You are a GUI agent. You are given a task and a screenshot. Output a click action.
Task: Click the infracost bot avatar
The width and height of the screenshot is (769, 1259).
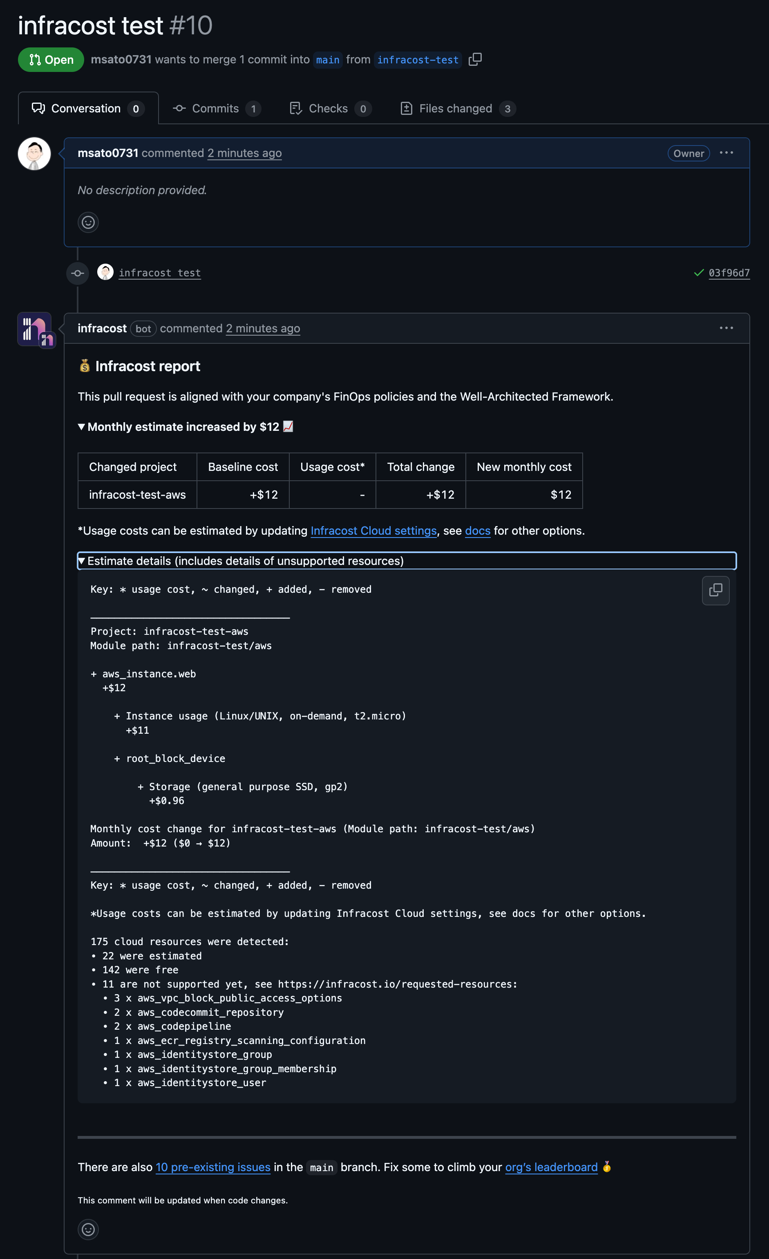pos(34,329)
